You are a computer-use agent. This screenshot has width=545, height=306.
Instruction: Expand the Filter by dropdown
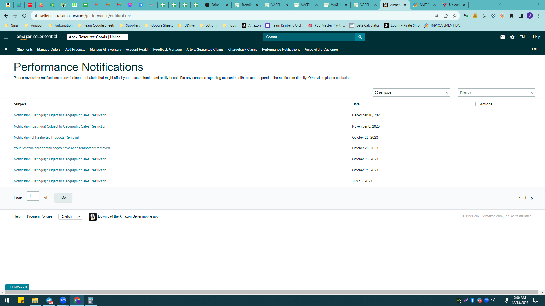pyautogui.click(x=496, y=93)
